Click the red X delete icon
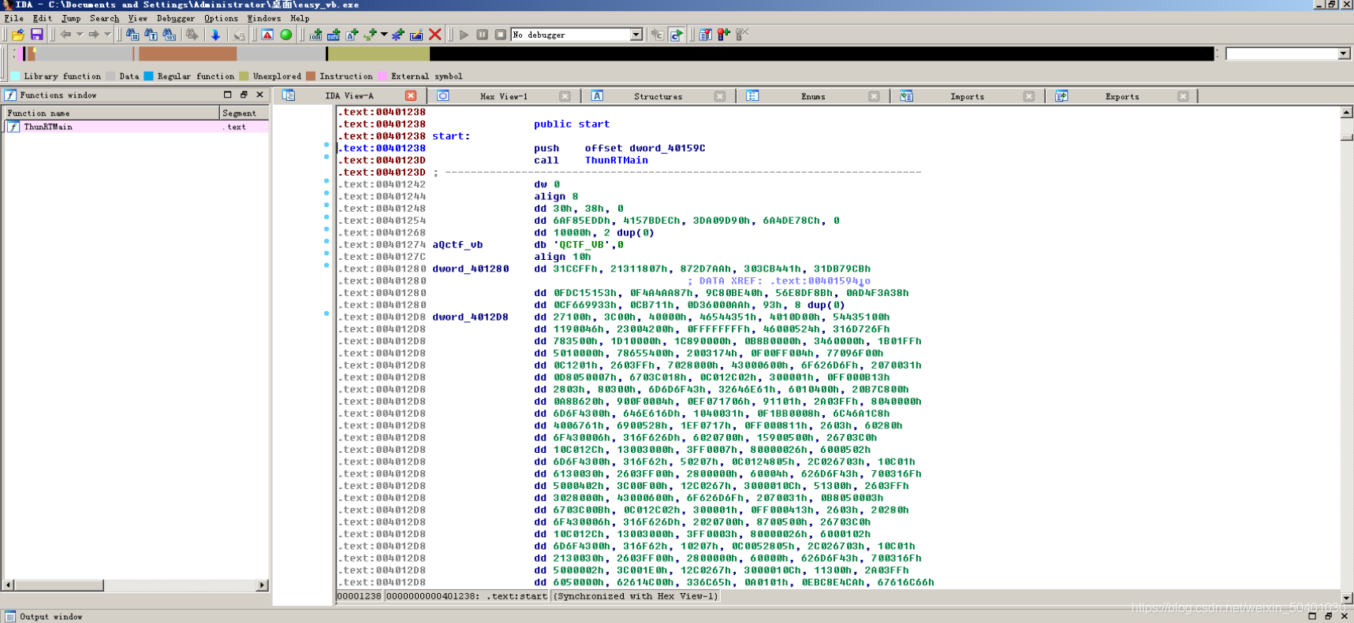 (435, 35)
